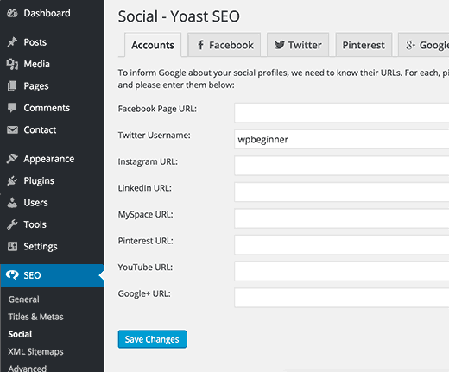Click the Instagram URL field
This screenshot has height=372, width=449.
342,166
